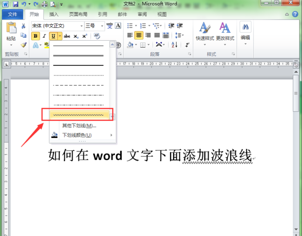This screenshot has width=302, height=236.
Task: Increase the paragraph indent
Action: pyautogui.click(x=180, y=26)
